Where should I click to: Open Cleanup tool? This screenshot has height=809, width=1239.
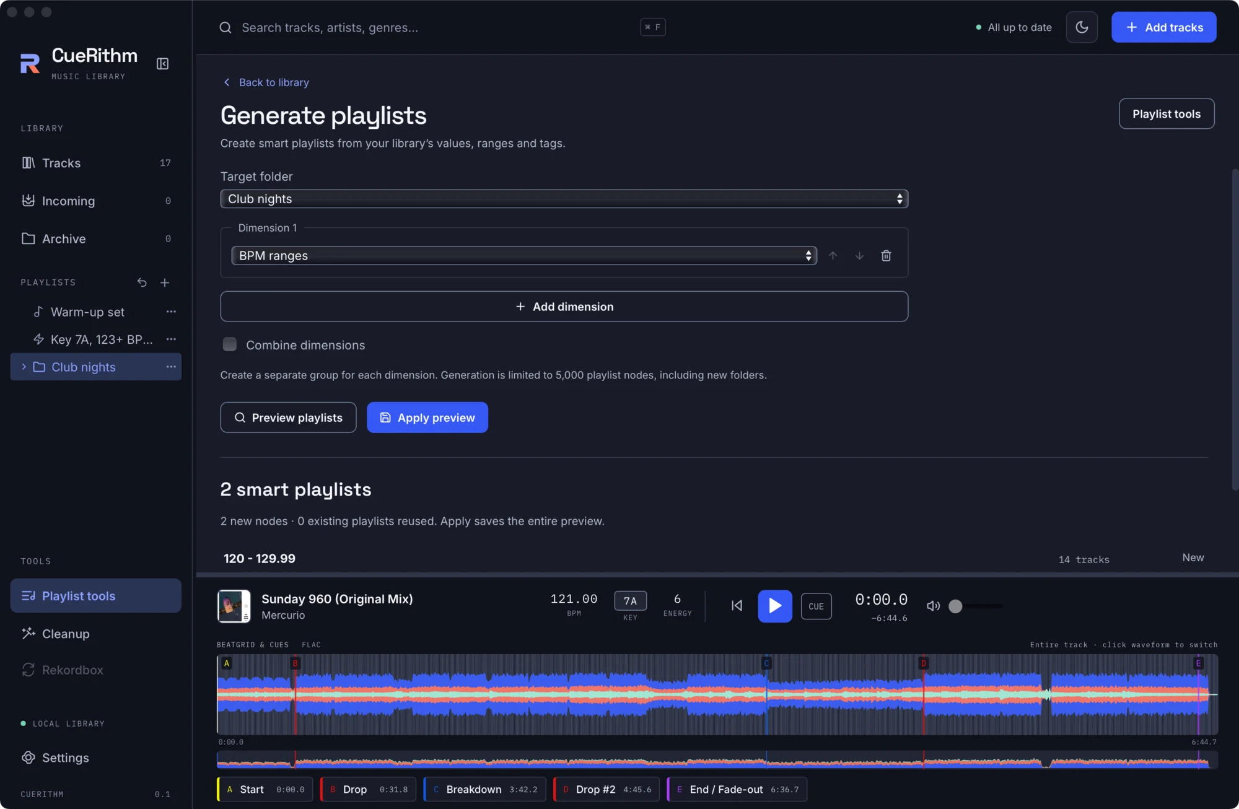pos(96,634)
